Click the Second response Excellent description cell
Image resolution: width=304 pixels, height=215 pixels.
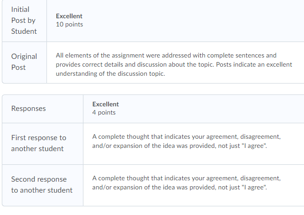pos(194,185)
